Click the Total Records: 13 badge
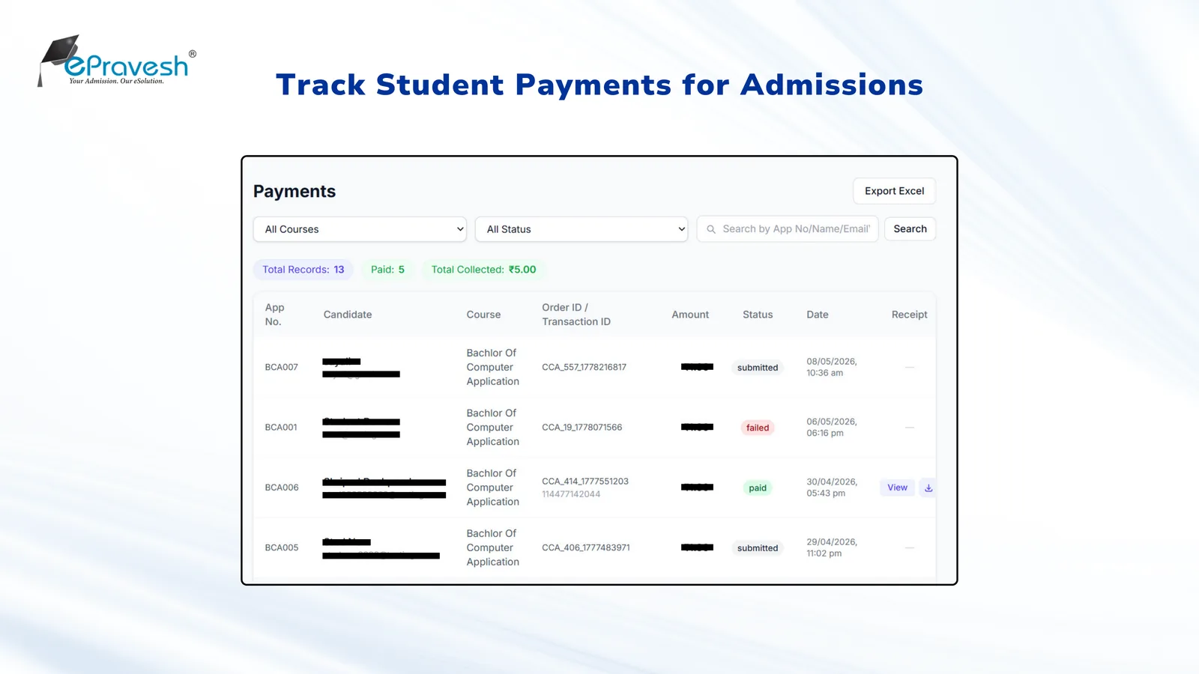This screenshot has width=1199, height=674. pyautogui.click(x=303, y=270)
